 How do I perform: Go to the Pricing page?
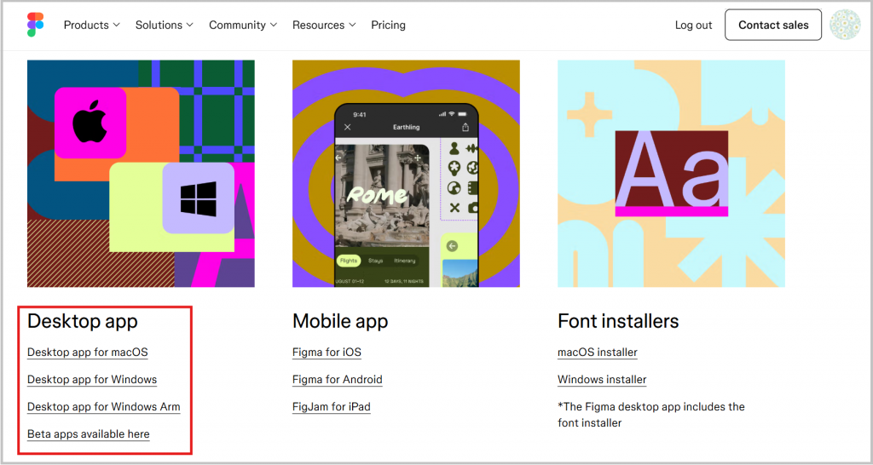[x=388, y=25]
